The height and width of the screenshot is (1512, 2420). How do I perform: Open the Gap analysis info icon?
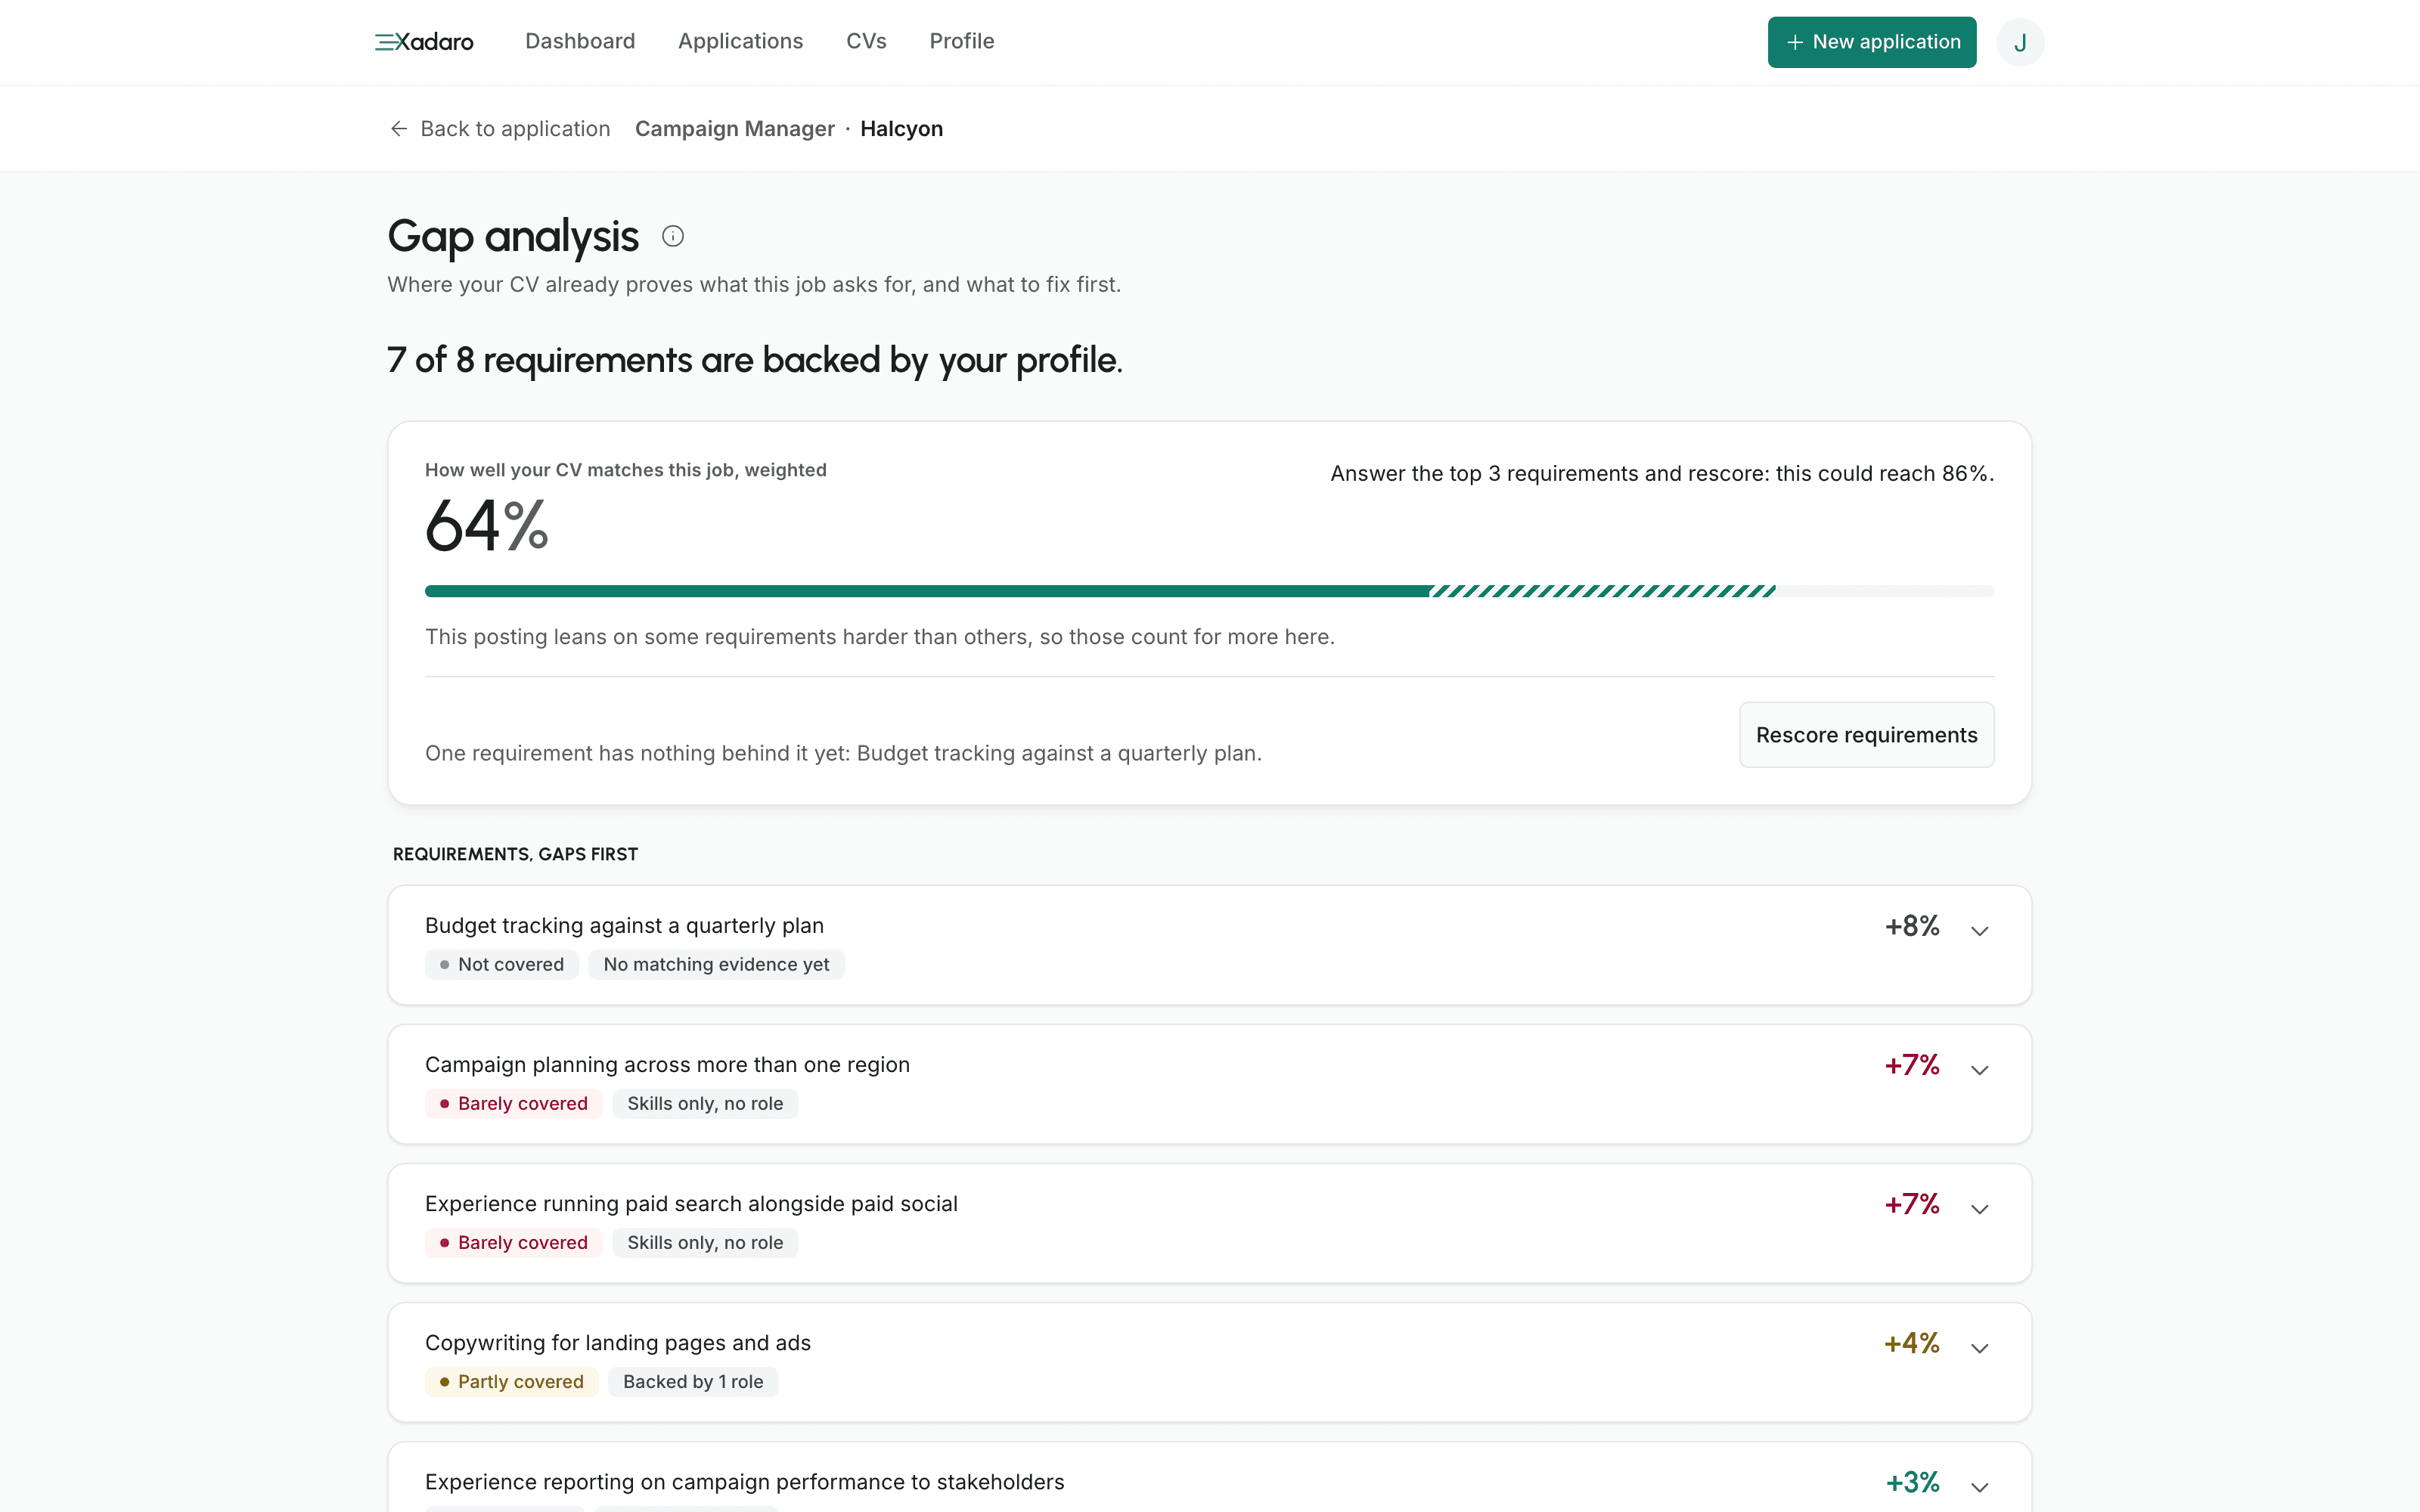pos(673,236)
